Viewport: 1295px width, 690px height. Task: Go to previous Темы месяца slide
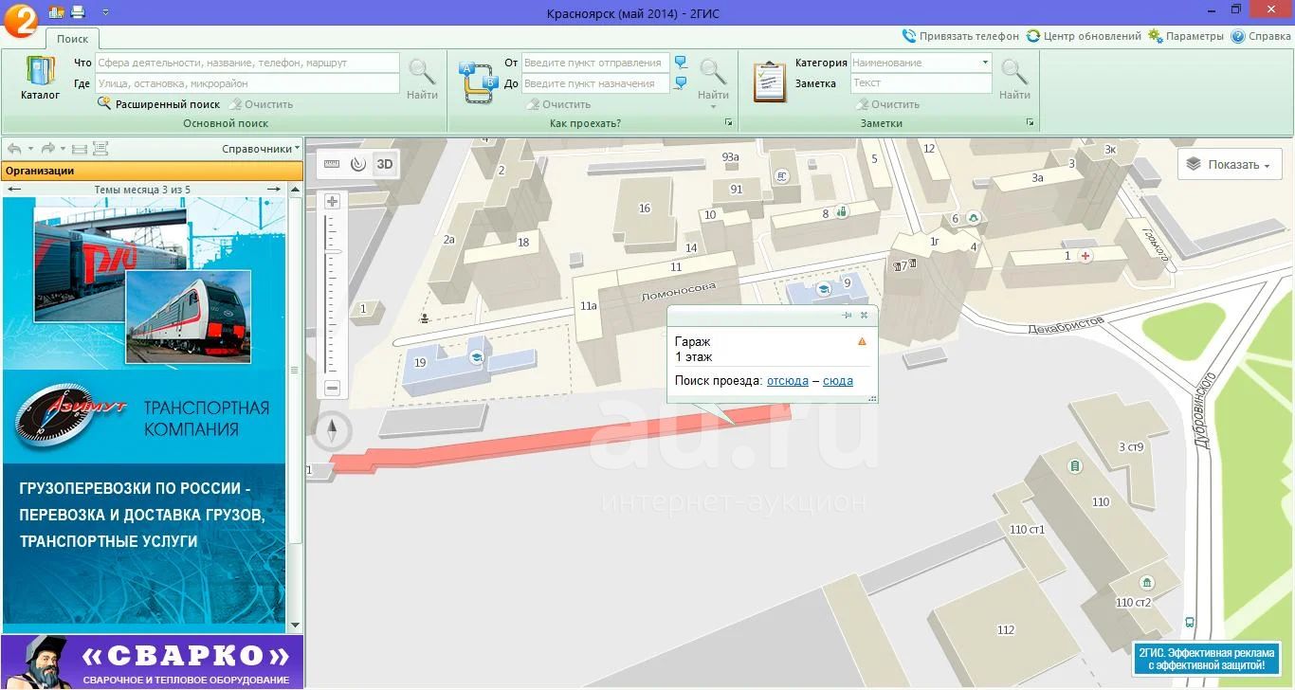tap(14, 190)
